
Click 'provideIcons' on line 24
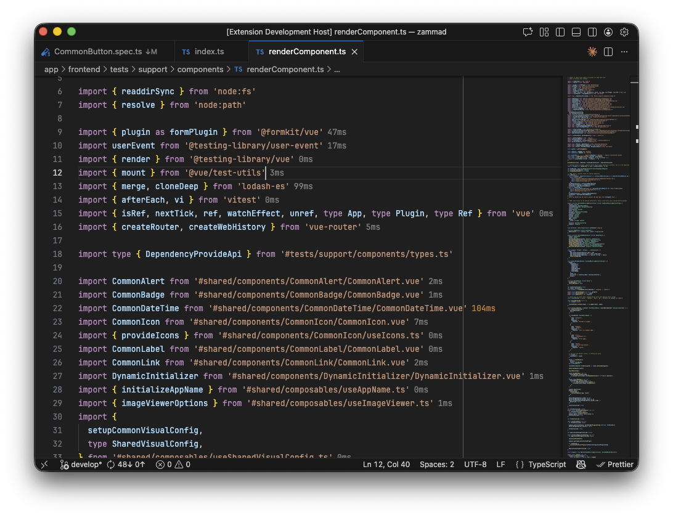pos(150,335)
